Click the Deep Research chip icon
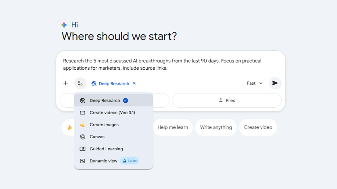337x189 pixels. tap(94, 83)
